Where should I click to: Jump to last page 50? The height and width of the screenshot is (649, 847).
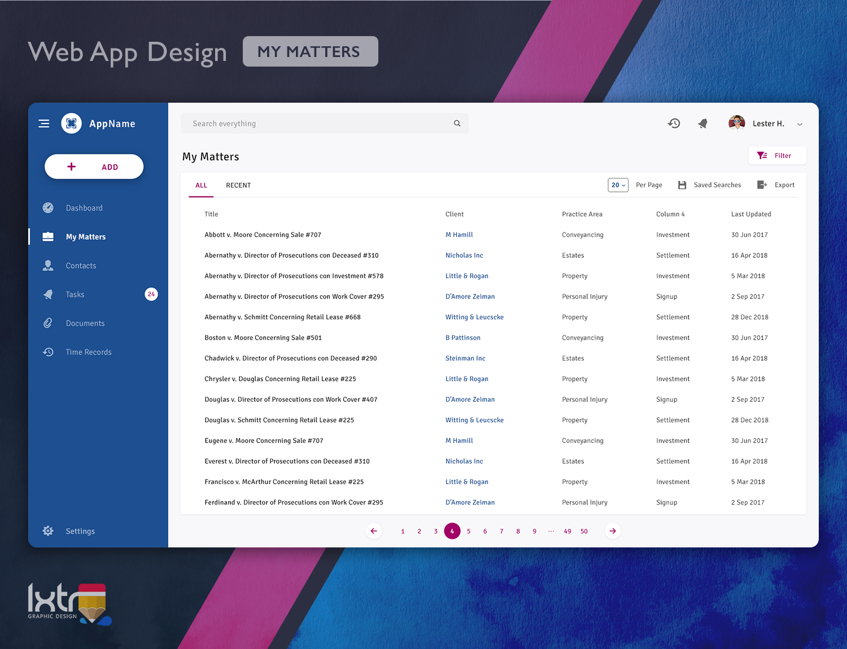click(x=584, y=531)
